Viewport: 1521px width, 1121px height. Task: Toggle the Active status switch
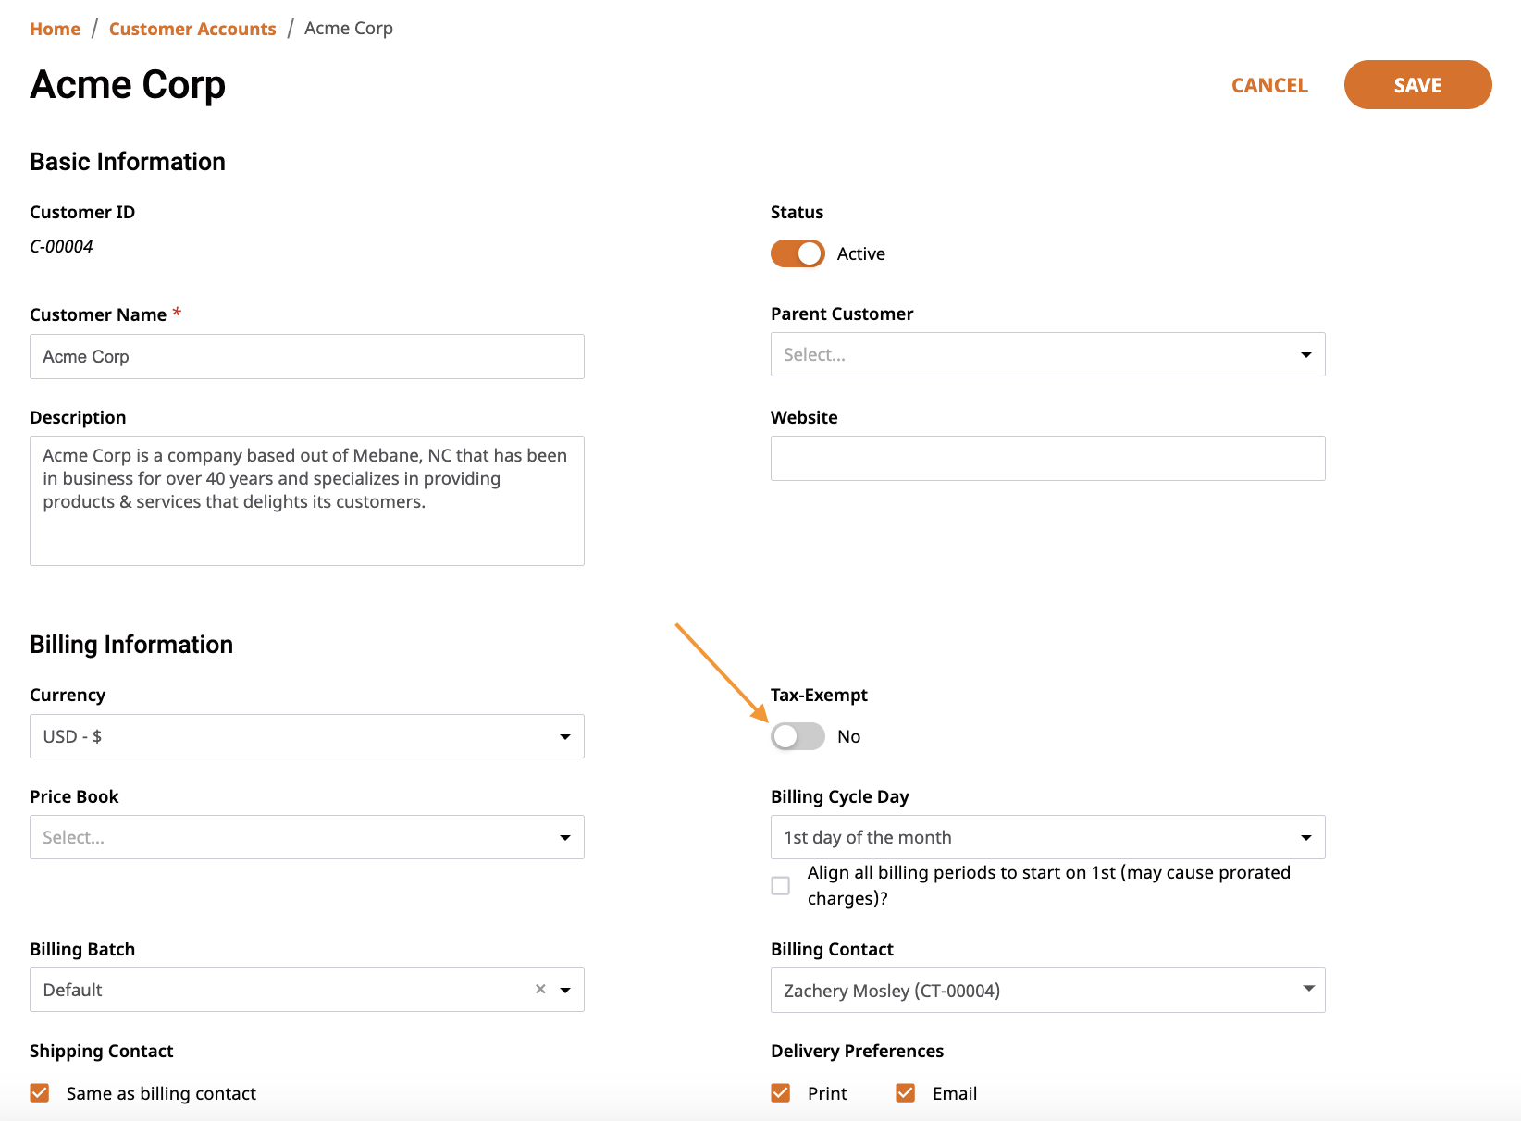click(798, 253)
